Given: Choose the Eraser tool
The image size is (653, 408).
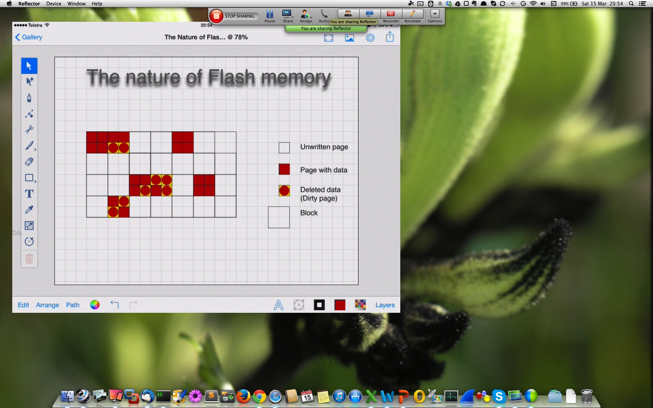Looking at the screenshot, I should (x=29, y=162).
